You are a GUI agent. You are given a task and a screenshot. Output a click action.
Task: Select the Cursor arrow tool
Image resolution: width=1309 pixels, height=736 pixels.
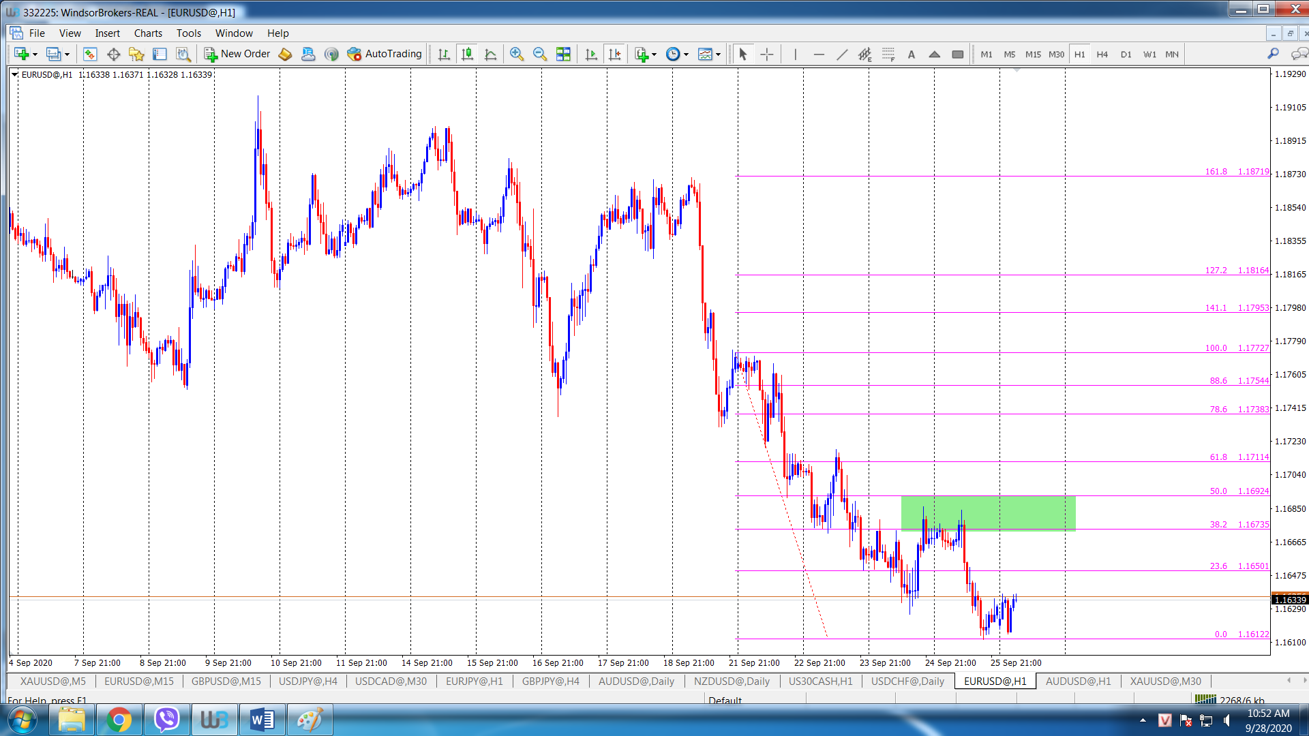click(x=743, y=54)
